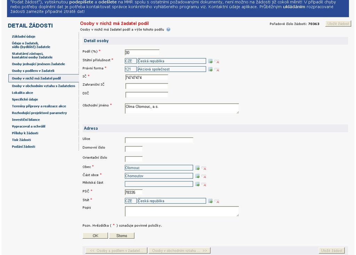Screen dimensions: 356x255
Task: Open lookup for Městská část
Action: (197, 184)
